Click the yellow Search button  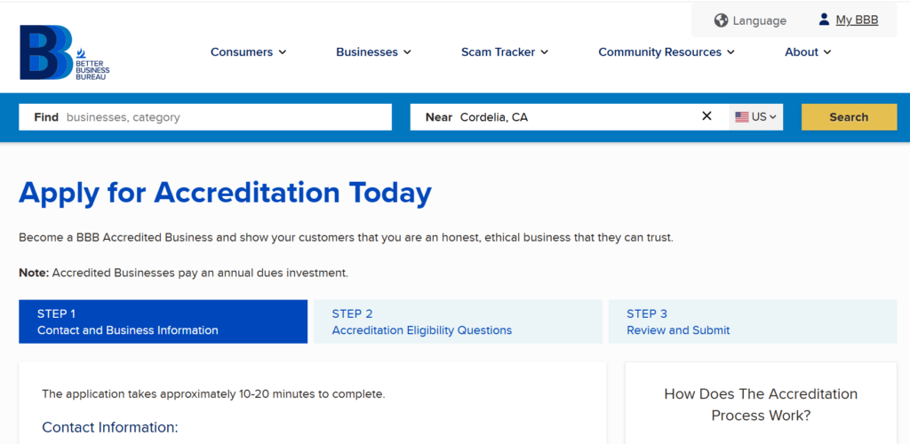849,117
